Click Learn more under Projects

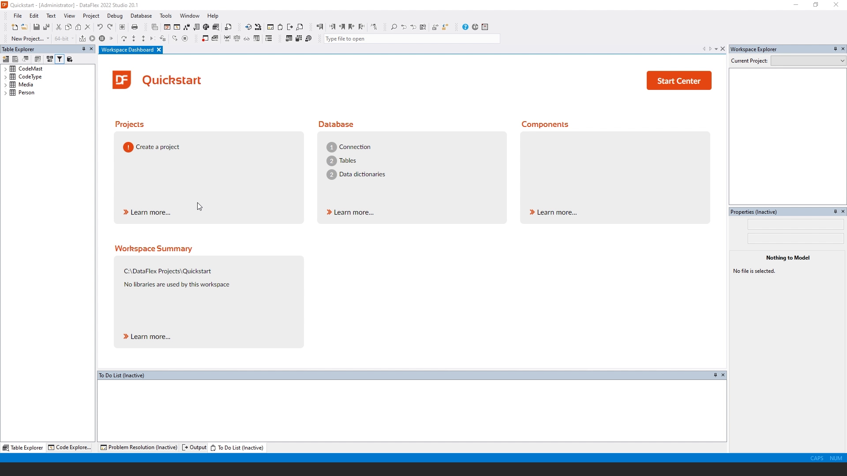pos(150,212)
